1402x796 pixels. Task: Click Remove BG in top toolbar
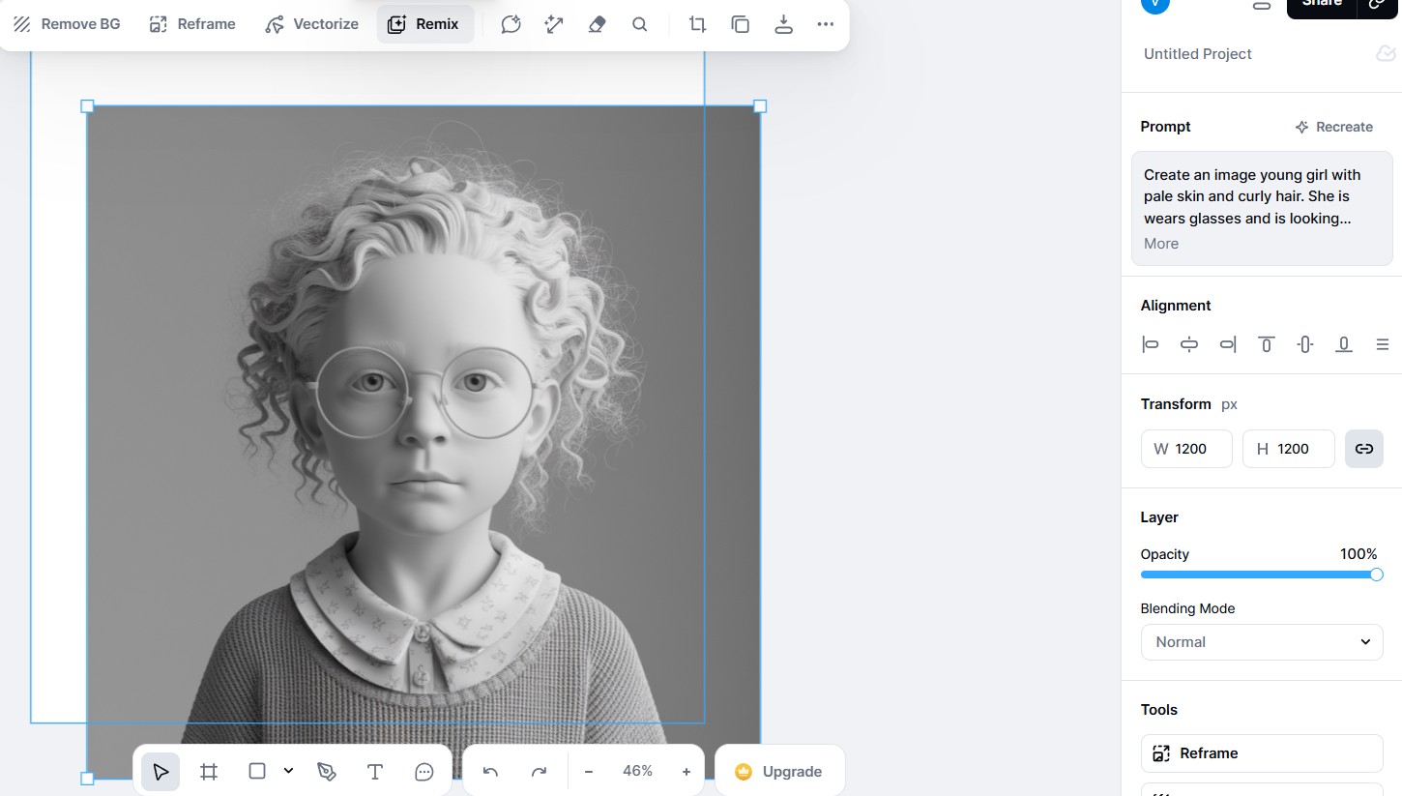pos(67,24)
